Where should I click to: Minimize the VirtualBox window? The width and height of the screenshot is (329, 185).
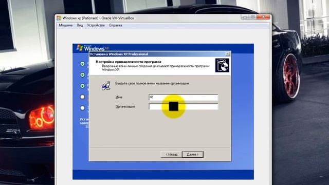(x=245, y=17)
